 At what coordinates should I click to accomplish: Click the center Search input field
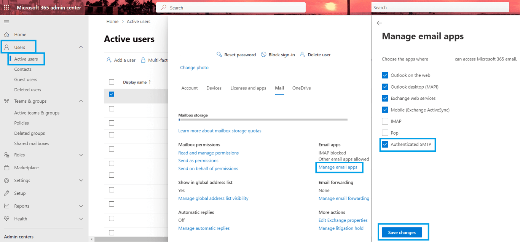[x=231, y=8]
